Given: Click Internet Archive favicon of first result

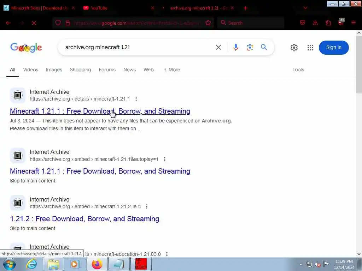Looking at the screenshot, I should 18,95.
